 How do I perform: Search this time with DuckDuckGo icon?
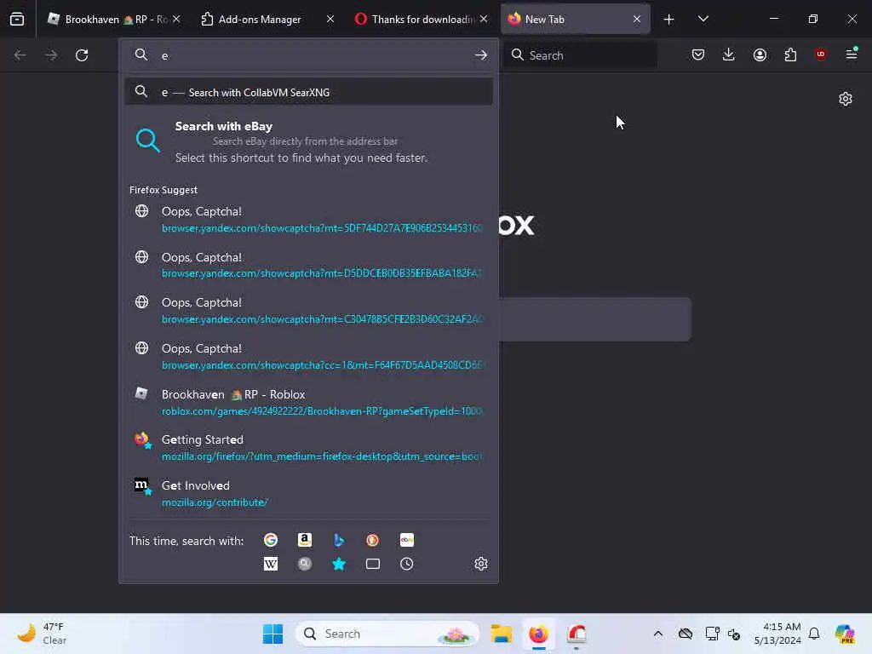[x=373, y=540]
